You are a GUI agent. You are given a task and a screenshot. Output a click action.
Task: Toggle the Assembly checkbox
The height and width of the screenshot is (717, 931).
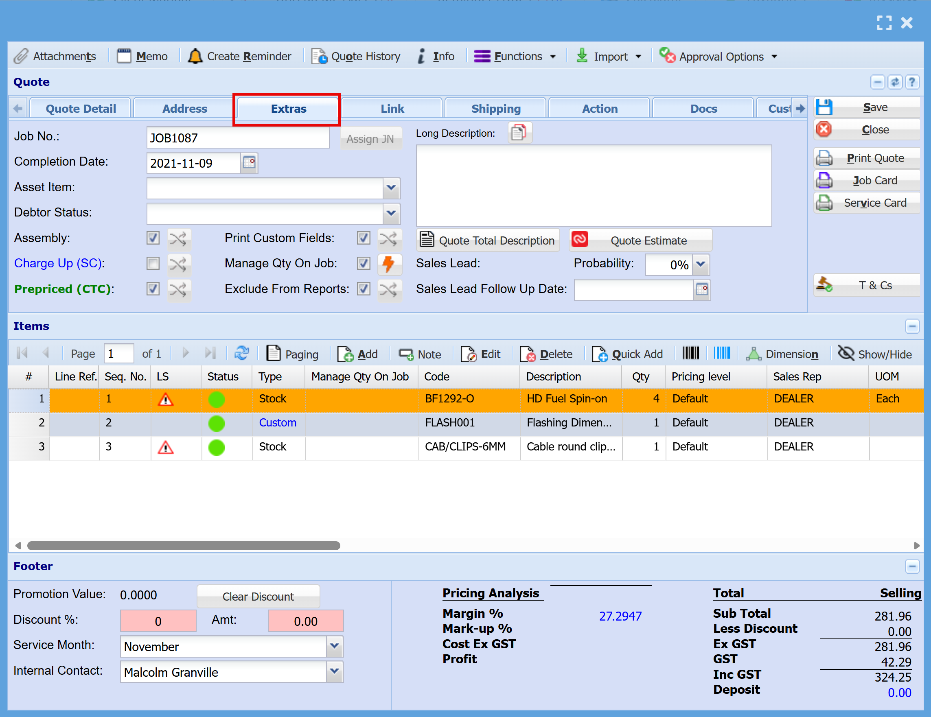click(x=153, y=238)
